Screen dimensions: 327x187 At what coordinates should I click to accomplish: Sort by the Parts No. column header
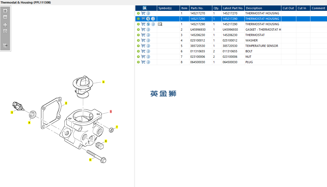tap(201, 8)
